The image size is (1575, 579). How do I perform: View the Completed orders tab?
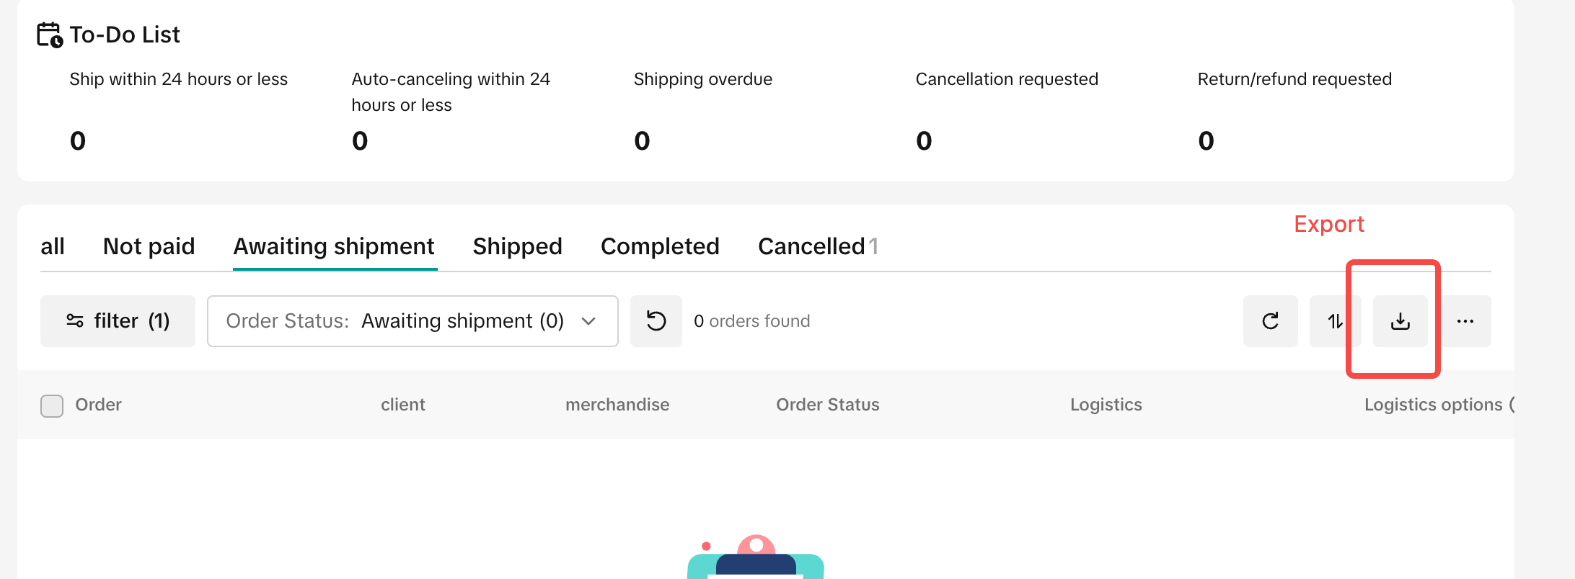(x=660, y=247)
